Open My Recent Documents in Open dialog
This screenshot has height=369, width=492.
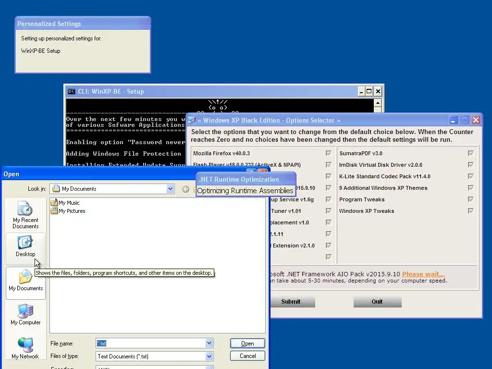coord(25,215)
